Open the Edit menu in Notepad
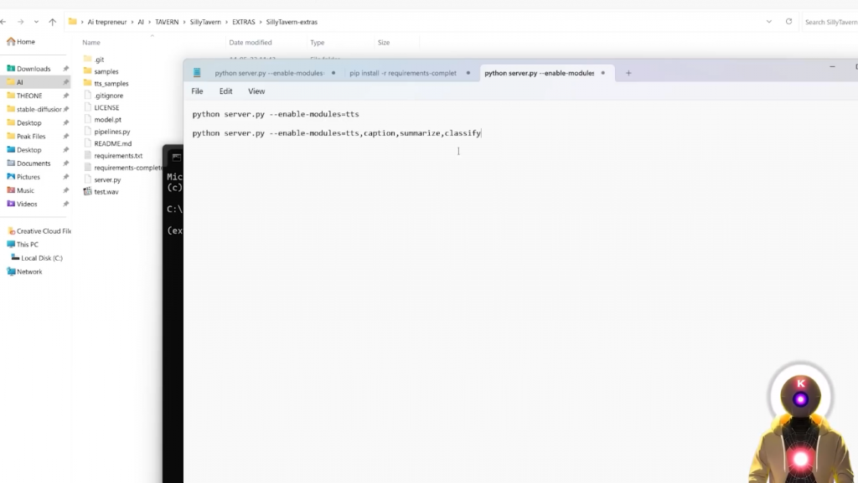Screen dimensions: 858x483 226,91
